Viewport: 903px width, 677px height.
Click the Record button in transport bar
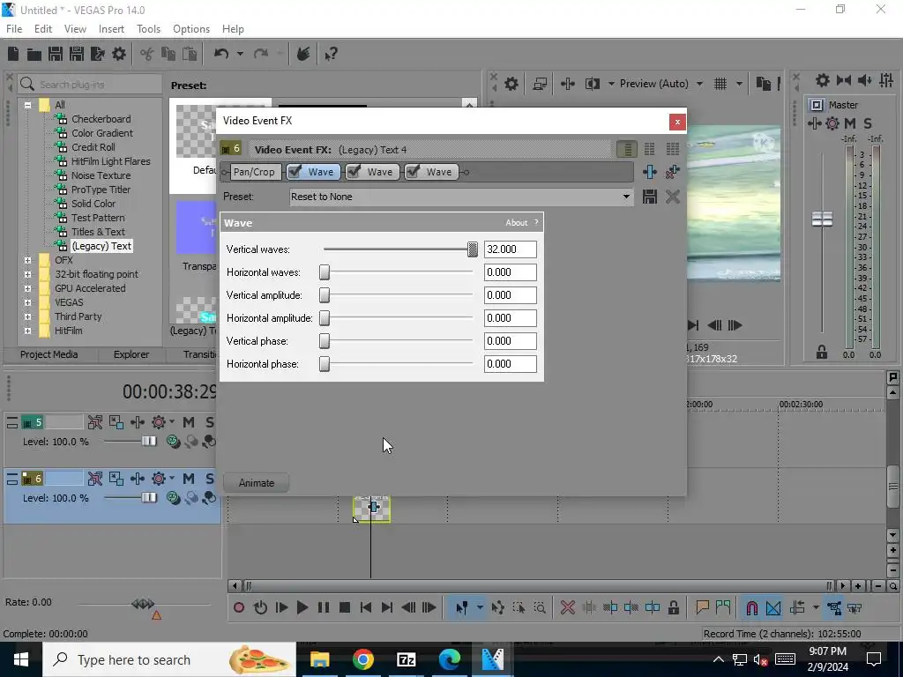pyautogui.click(x=239, y=607)
